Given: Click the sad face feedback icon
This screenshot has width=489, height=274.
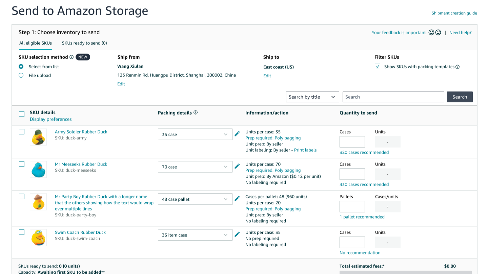Looking at the screenshot, I should [x=438, y=32].
